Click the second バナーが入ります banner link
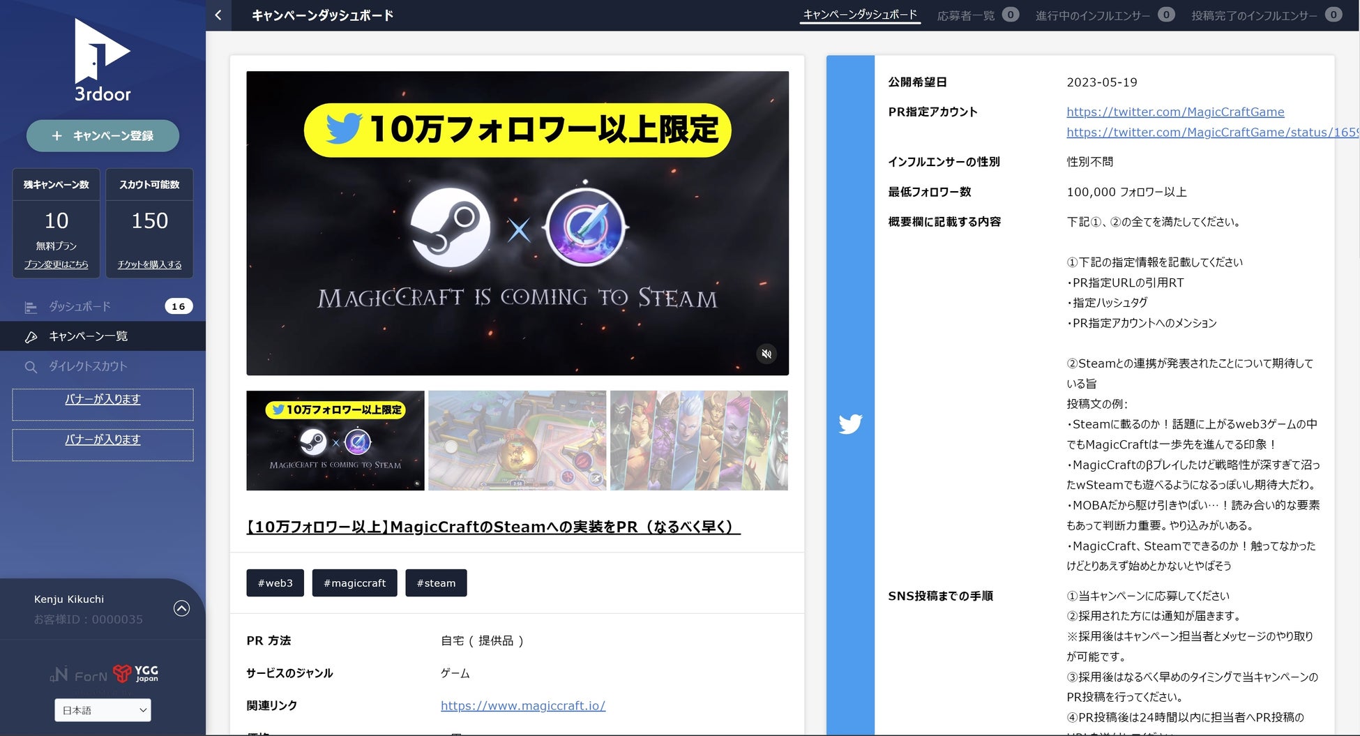 (x=103, y=440)
